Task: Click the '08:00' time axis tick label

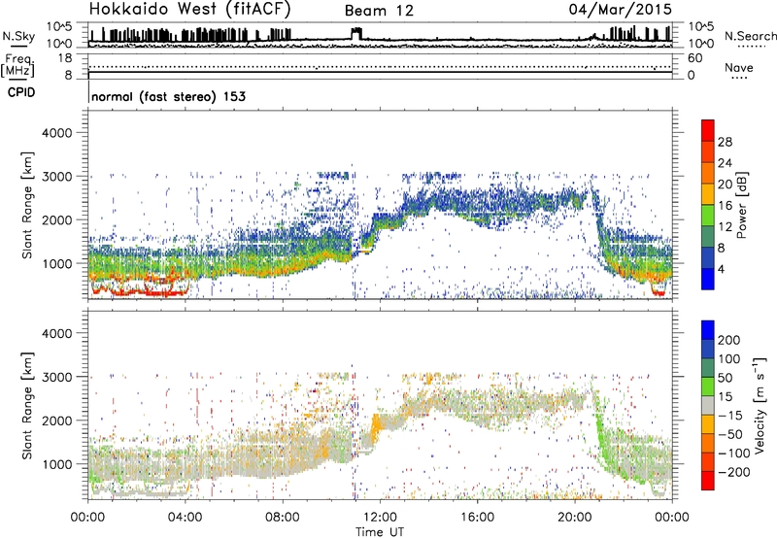Action: pyautogui.click(x=283, y=517)
